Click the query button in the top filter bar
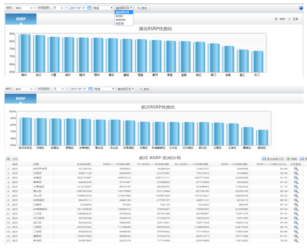This screenshot has width=307, height=248. (x=142, y=8)
